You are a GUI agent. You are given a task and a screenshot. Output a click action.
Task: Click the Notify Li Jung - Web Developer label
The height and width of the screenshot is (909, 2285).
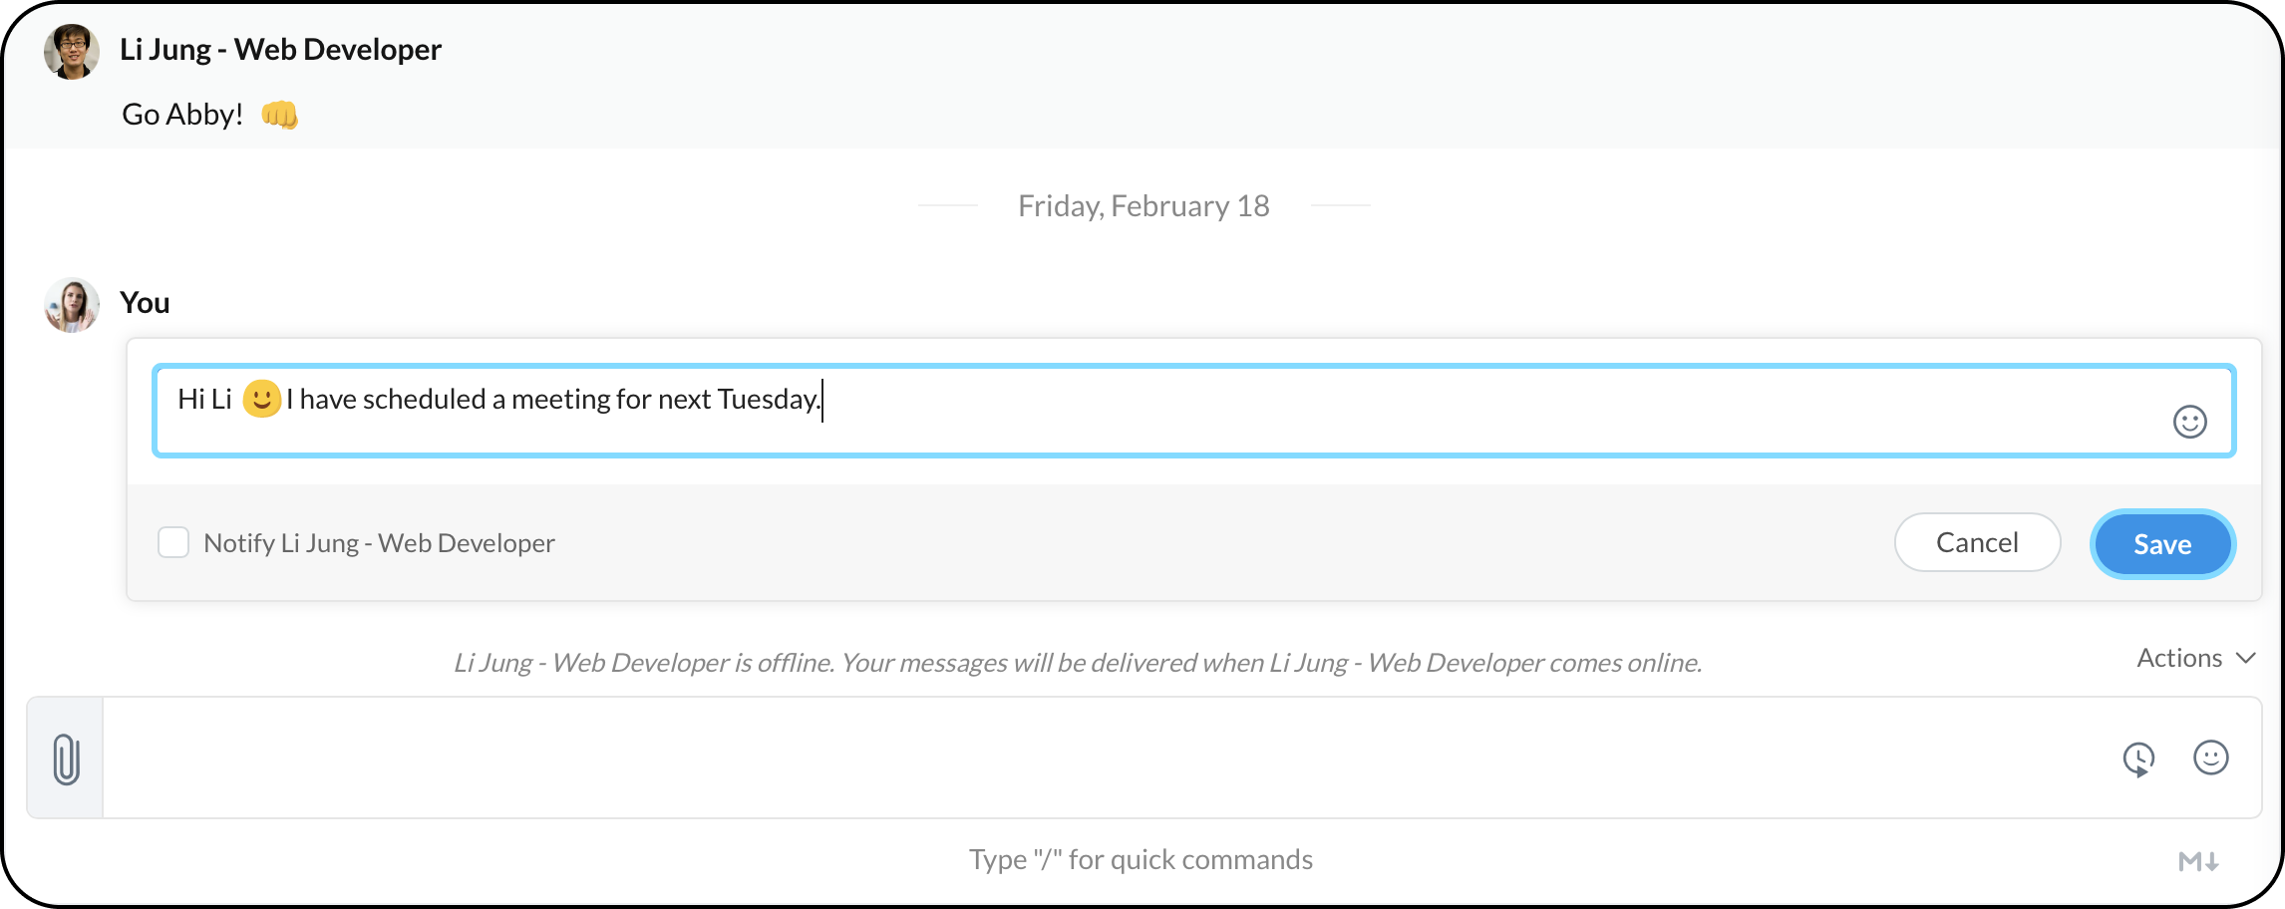(x=379, y=543)
